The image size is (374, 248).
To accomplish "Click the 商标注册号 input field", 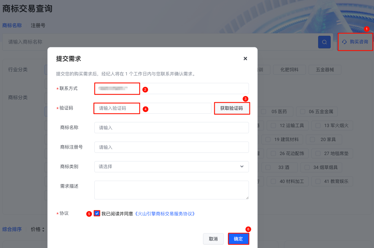I will [171, 147].
